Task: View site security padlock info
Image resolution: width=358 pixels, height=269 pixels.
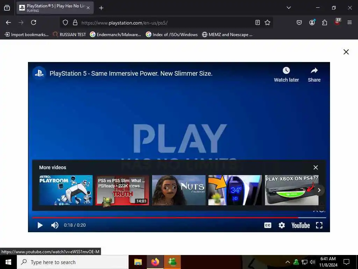Action: pos(75,22)
